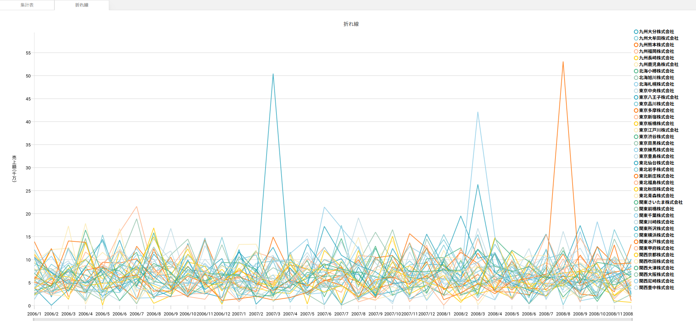Click the orange peak at 2008/8

pos(563,62)
